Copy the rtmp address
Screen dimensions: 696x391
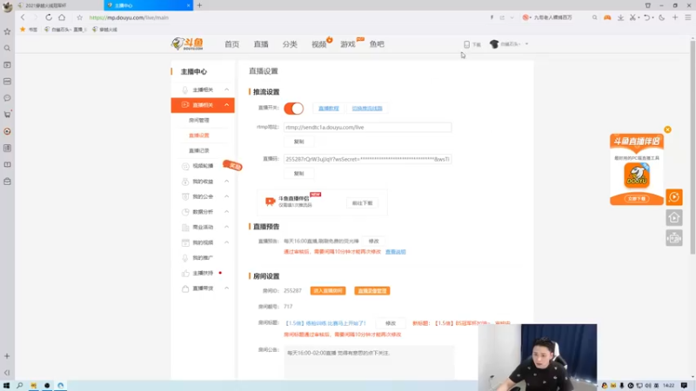coord(298,142)
